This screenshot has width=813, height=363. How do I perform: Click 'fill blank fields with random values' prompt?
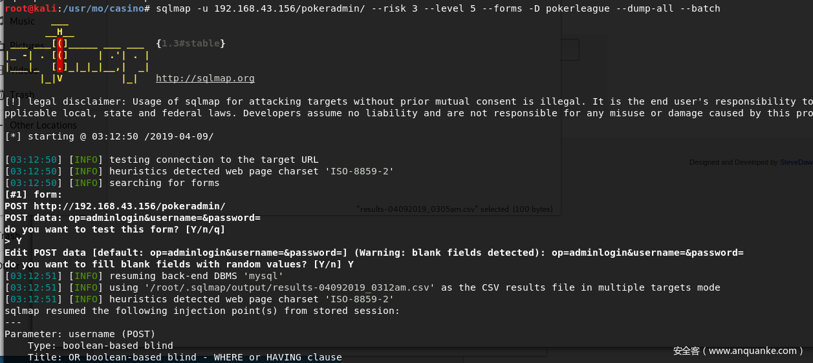point(179,265)
